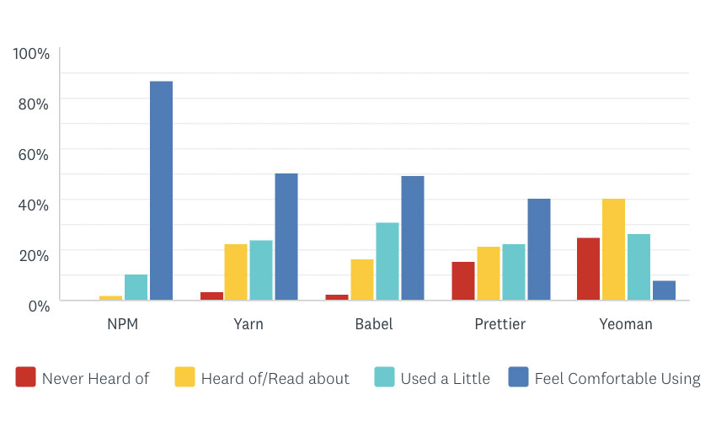The height and width of the screenshot is (421, 716).
Task: Click the teal NPM bar
Action: (x=136, y=287)
